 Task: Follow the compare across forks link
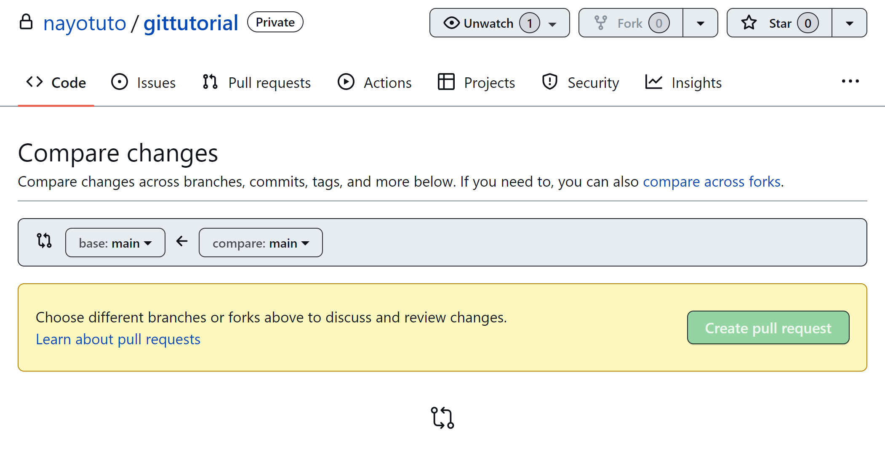click(712, 182)
